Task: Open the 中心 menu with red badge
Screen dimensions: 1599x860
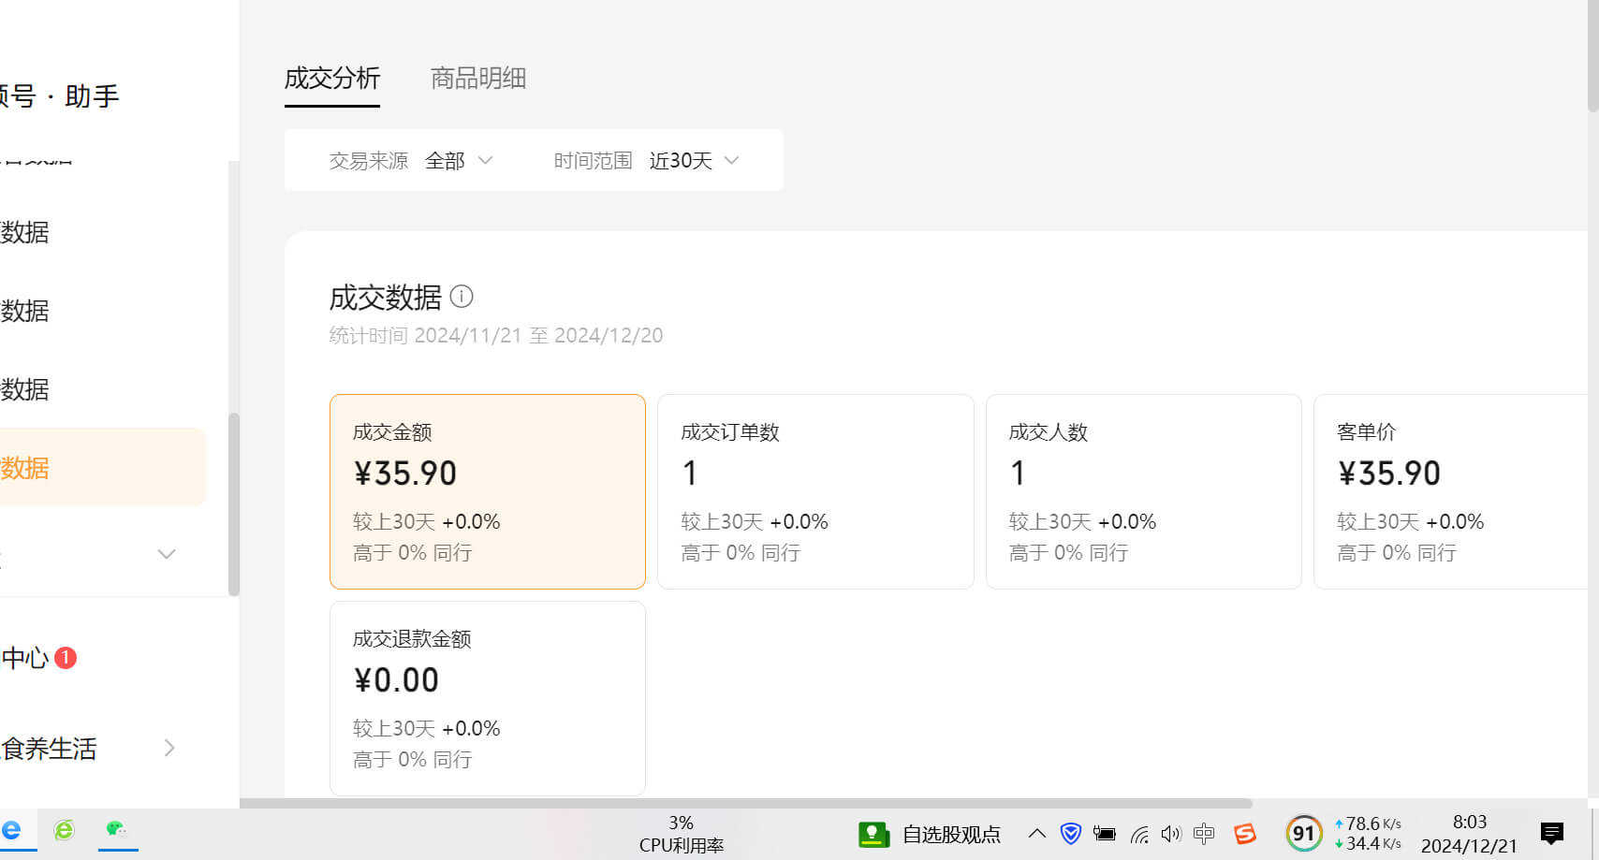Action: tap(28, 658)
